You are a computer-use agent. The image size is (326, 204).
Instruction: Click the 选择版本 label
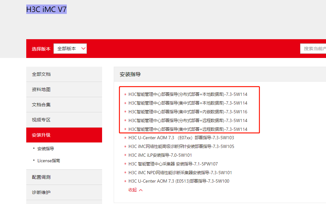point(41,49)
